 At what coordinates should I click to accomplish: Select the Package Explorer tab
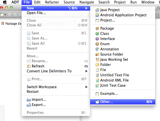11,24
